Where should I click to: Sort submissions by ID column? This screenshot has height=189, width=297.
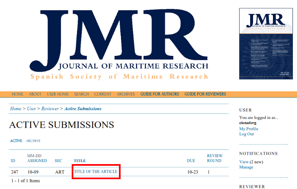click(13, 161)
